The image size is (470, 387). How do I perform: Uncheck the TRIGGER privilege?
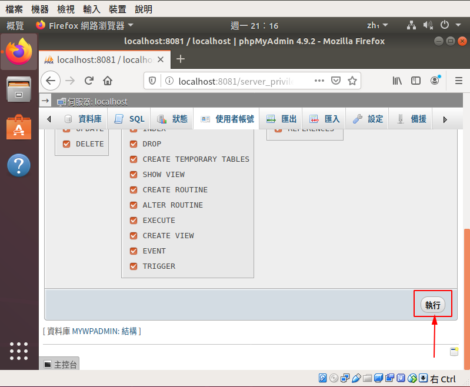click(x=134, y=266)
